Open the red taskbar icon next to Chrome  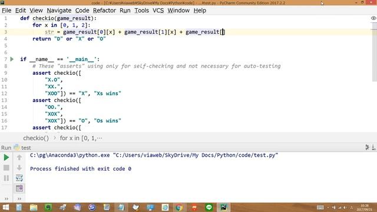point(194,207)
